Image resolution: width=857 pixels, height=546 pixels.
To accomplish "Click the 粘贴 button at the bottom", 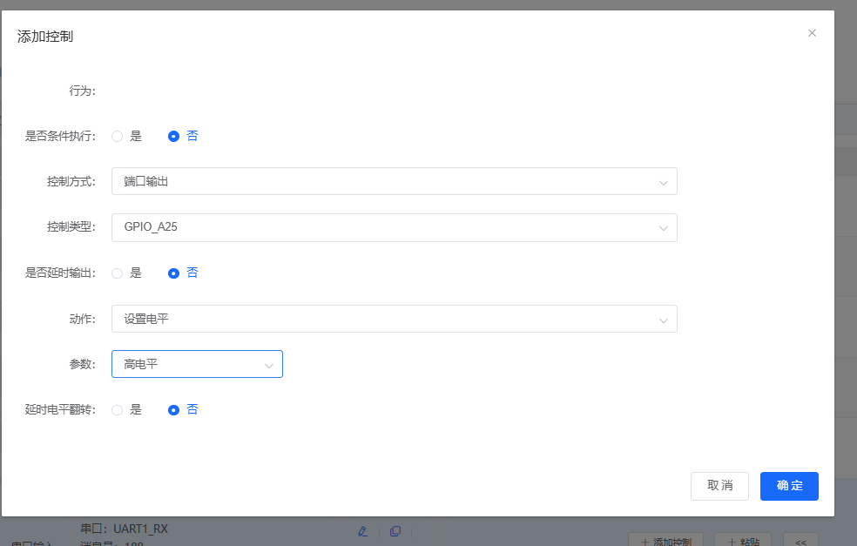I will click(743, 540).
